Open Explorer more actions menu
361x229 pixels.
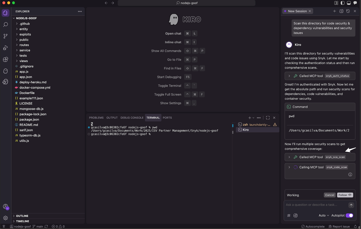80,11
